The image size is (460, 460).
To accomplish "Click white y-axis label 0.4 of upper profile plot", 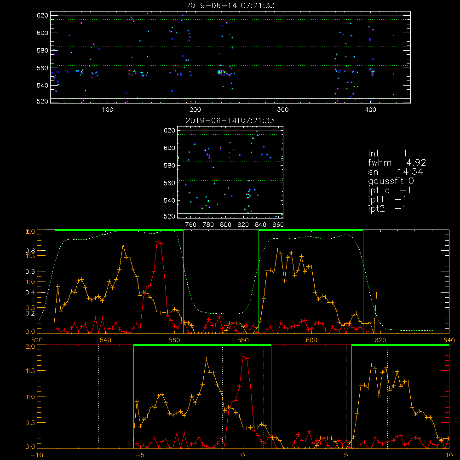I will click(30, 293).
